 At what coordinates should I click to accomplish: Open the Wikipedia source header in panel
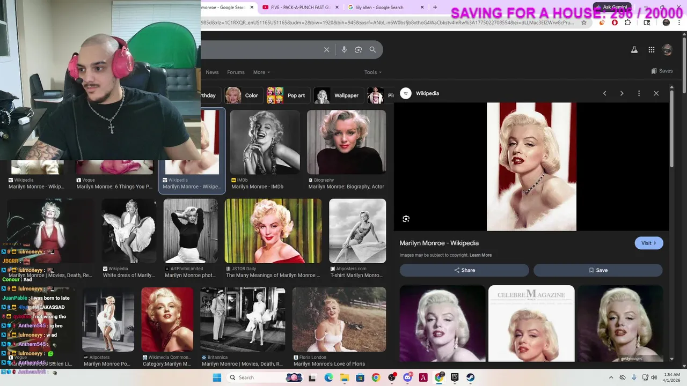coord(421,93)
